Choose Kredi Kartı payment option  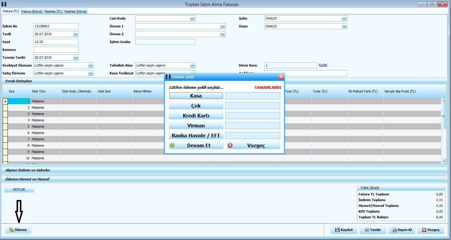click(x=196, y=116)
